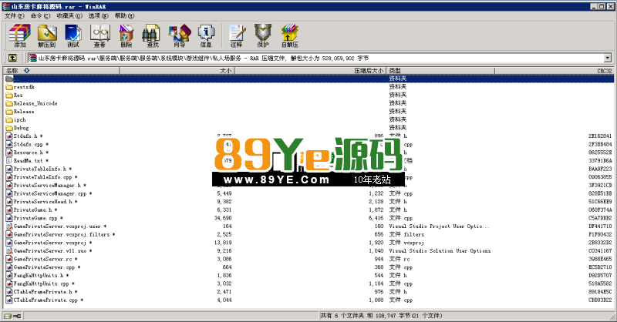
Task: Click GamePrivateServer.v11.suo file icon
Action: pos(9,251)
